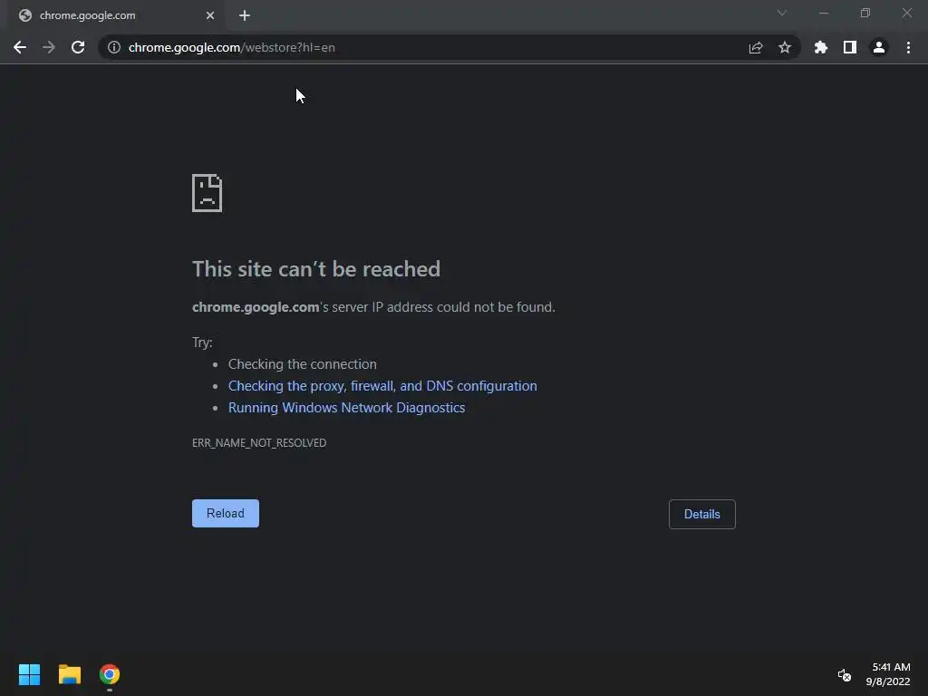Bookmark this tab with star icon
The image size is (928, 696).
pyautogui.click(x=785, y=47)
